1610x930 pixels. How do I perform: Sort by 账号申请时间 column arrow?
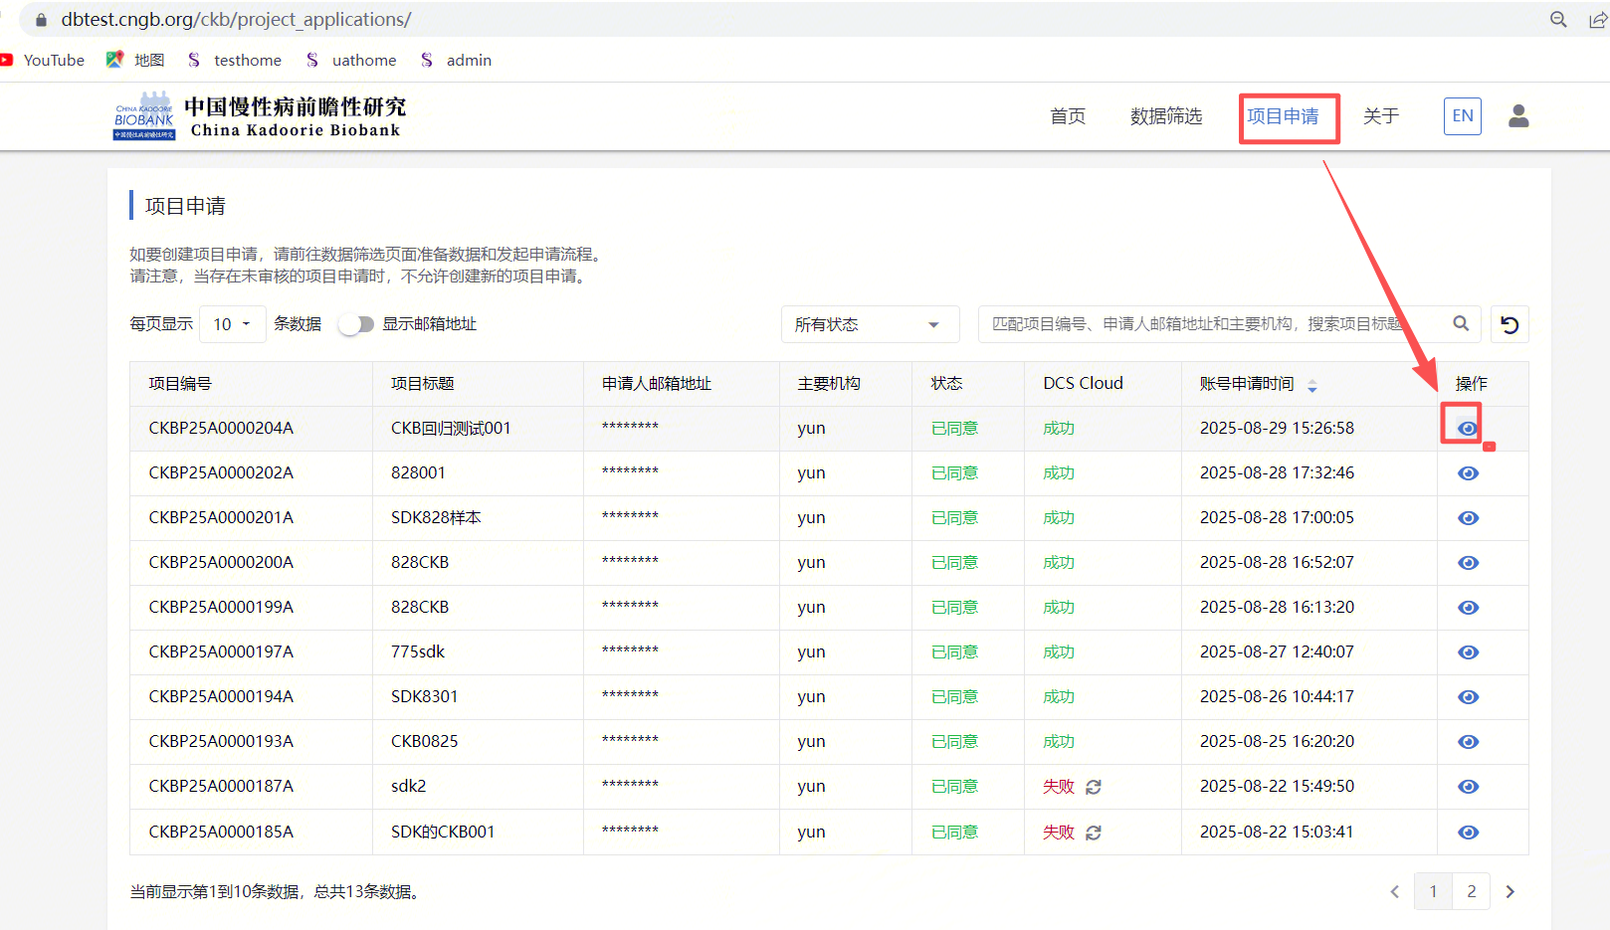pyautogui.click(x=1312, y=385)
